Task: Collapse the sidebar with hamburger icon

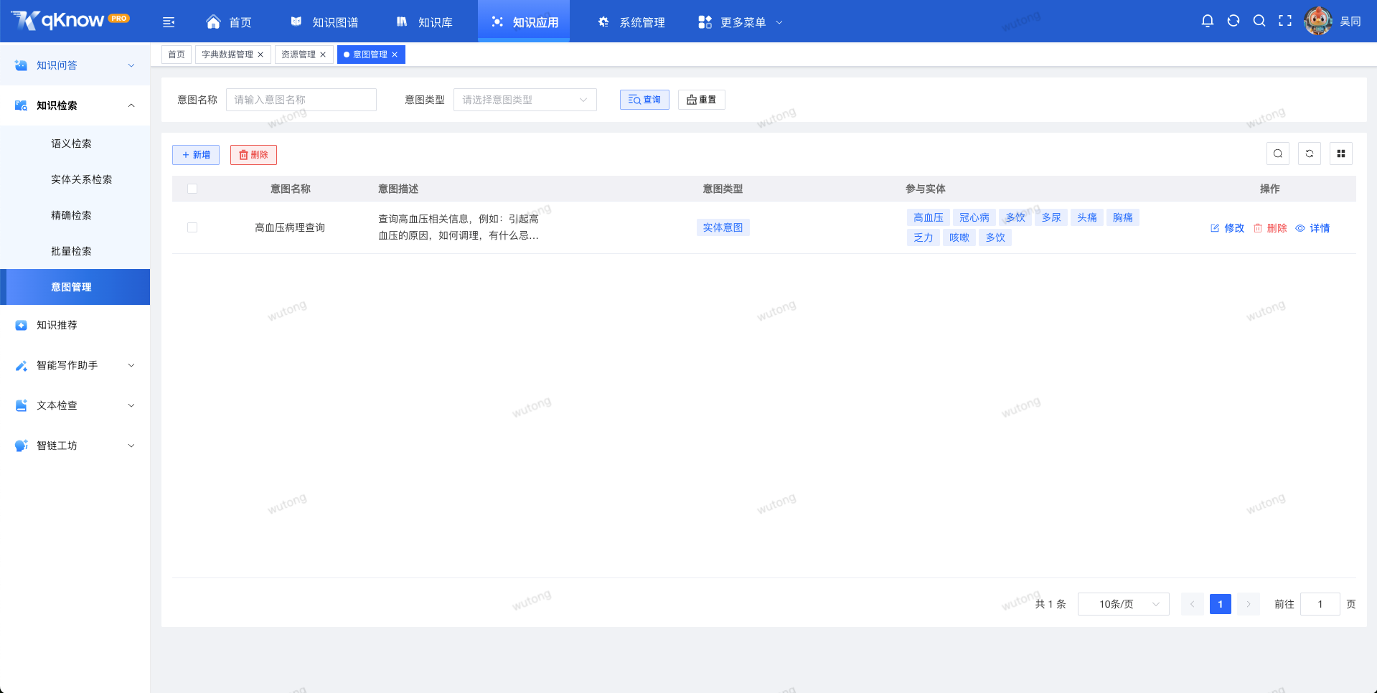Action: click(x=169, y=22)
